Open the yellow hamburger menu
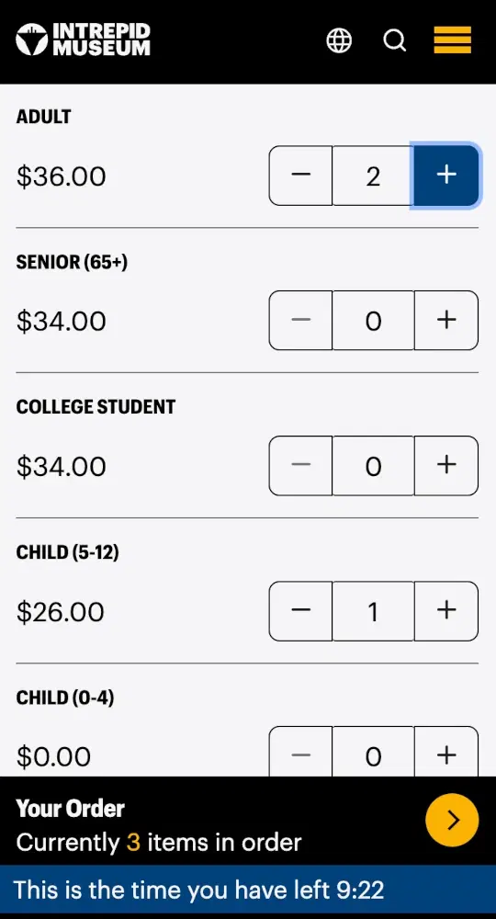496x919 pixels. 452,40
